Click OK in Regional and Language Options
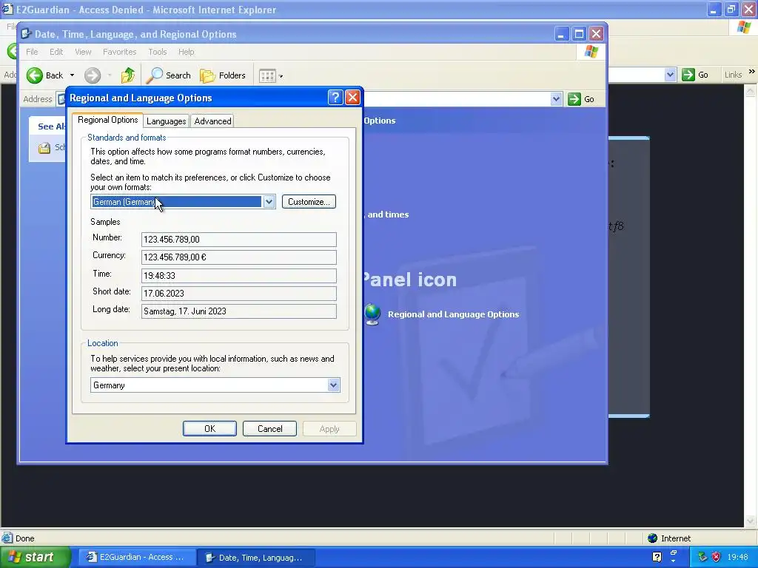The width and height of the screenshot is (758, 568). (209, 428)
